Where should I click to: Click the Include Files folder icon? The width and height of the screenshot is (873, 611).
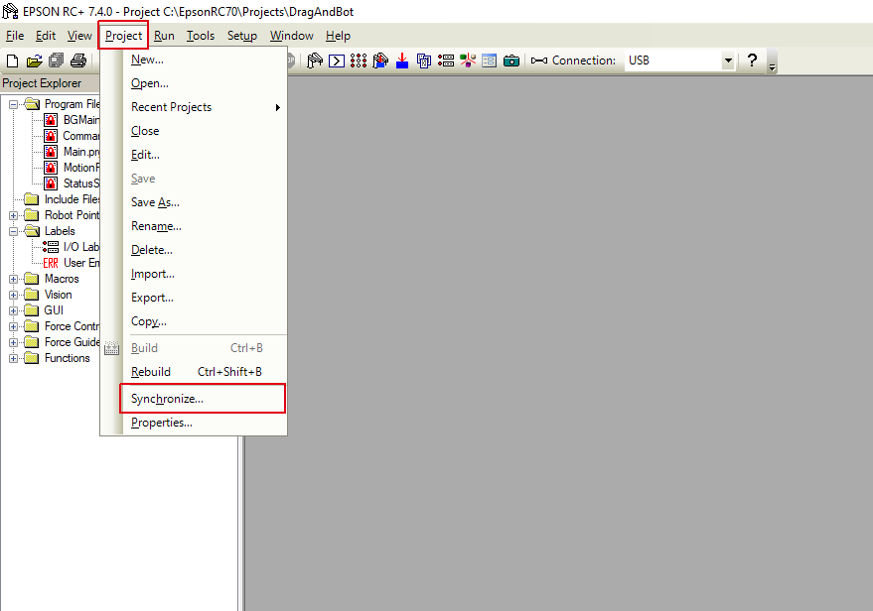[32, 199]
